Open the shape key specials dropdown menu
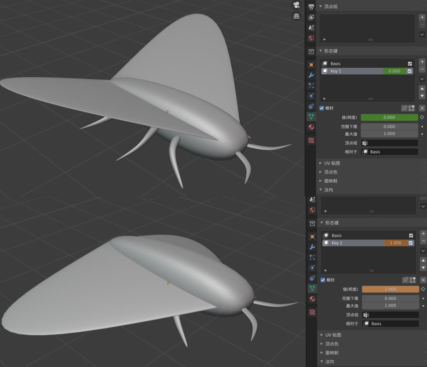Screen dimensions: 427x367 [422, 79]
